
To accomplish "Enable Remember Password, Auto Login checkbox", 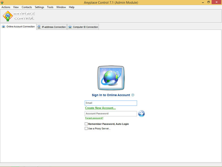I will tap(86, 124).
